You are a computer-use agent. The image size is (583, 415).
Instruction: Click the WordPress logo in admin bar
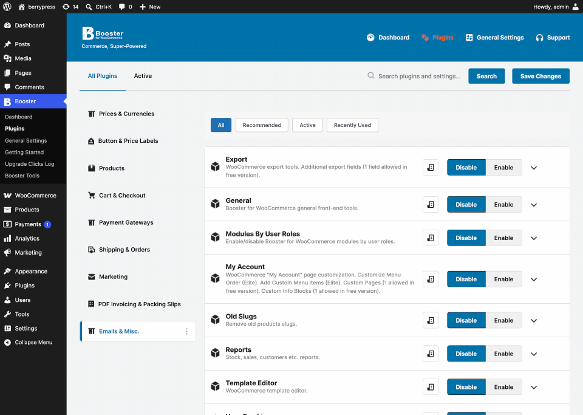coord(7,7)
